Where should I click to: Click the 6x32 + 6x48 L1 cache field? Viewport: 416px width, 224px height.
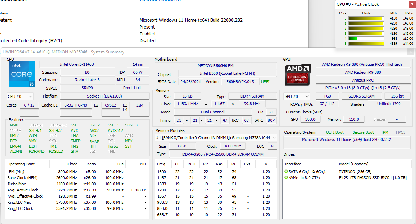pyautogui.click(x=75, y=105)
